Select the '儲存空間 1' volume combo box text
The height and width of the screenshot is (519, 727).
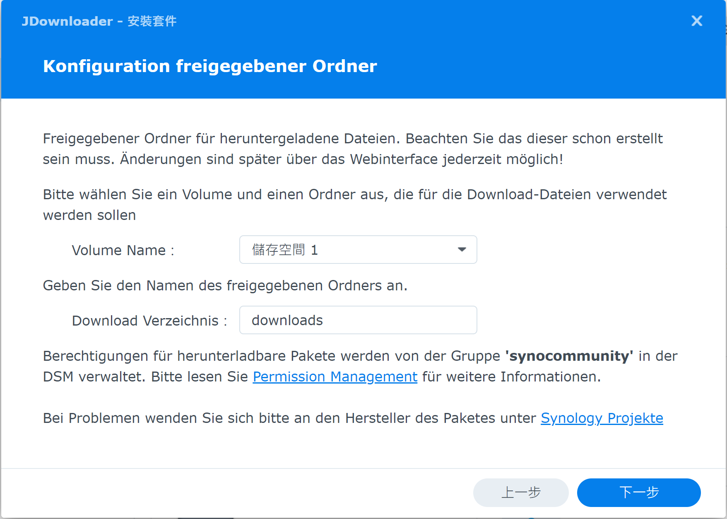pyautogui.click(x=285, y=250)
